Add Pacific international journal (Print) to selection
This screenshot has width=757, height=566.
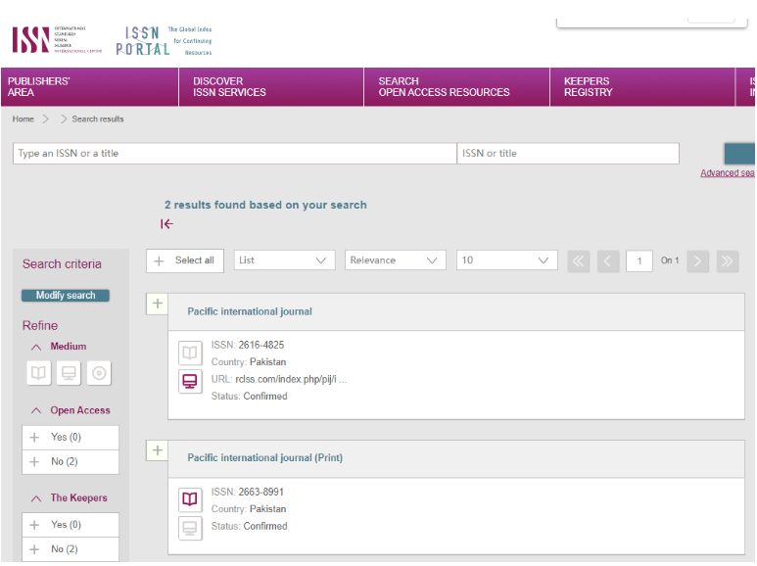pyautogui.click(x=158, y=450)
